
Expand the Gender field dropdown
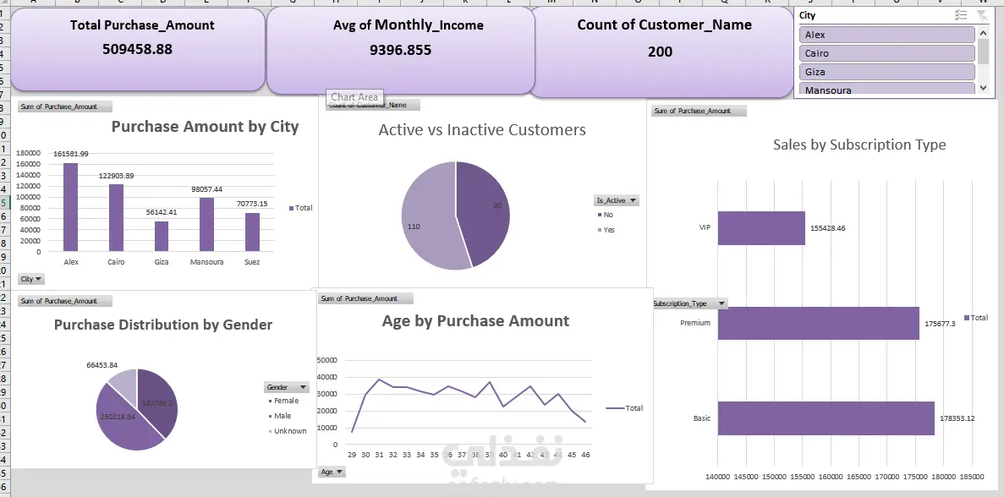[286, 387]
